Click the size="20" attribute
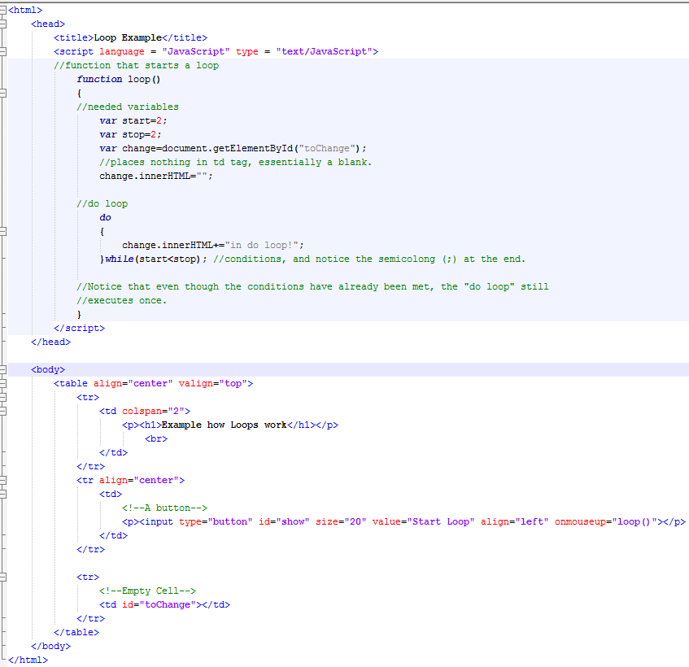Screen dimensions: 689x667 point(341,522)
